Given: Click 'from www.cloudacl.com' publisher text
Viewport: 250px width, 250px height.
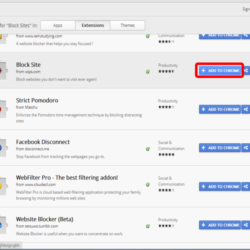Looking at the screenshot, I should click(36, 184).
